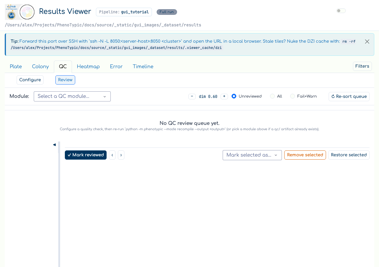This screenshot has width=379, height=267.
Task: Switch to the Timeline tab
Action: click(143, 66)
